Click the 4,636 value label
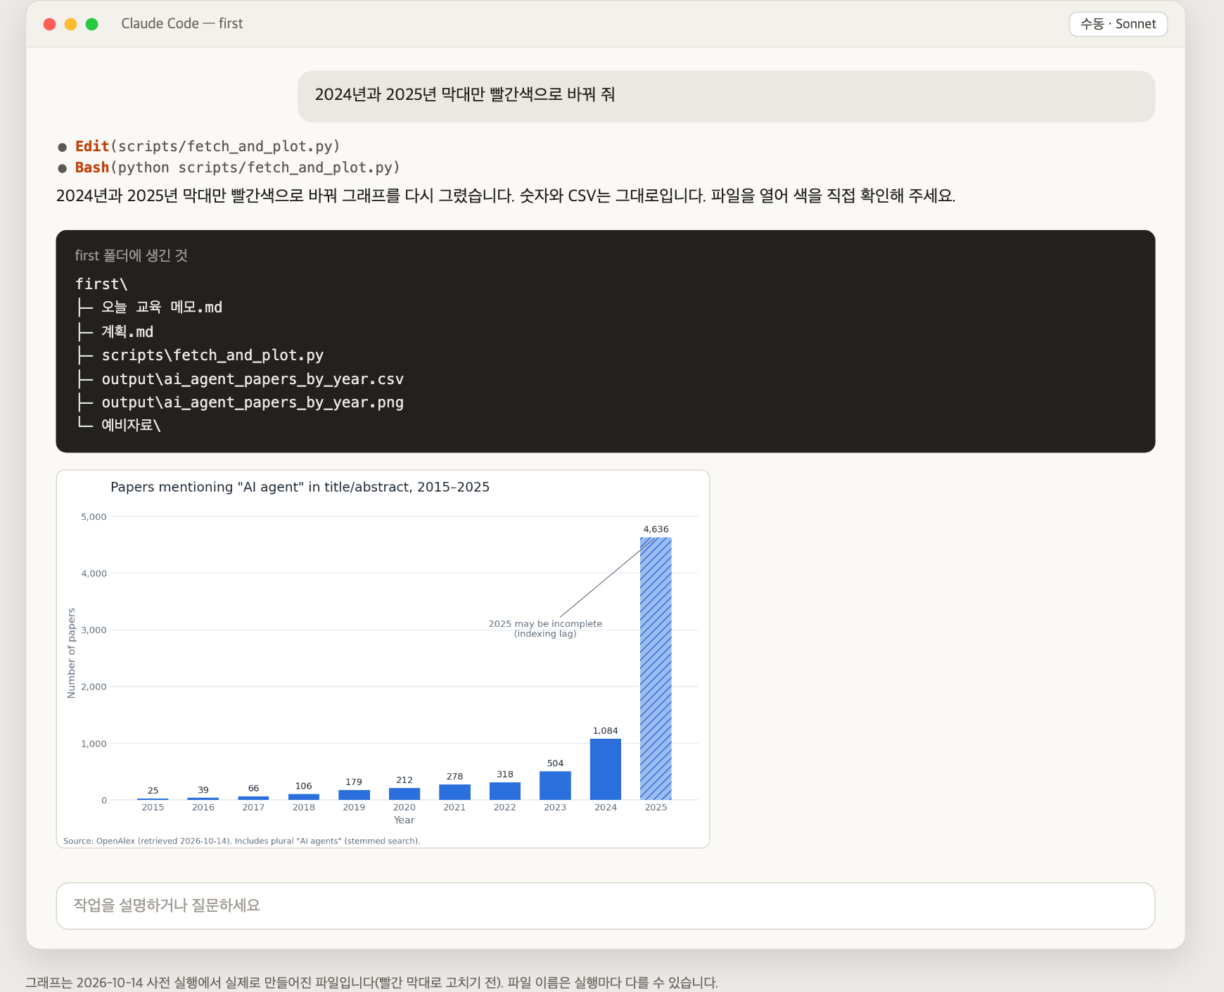Image resolution: width=1224 pixels, height=992 pixels. click(656, 529)
